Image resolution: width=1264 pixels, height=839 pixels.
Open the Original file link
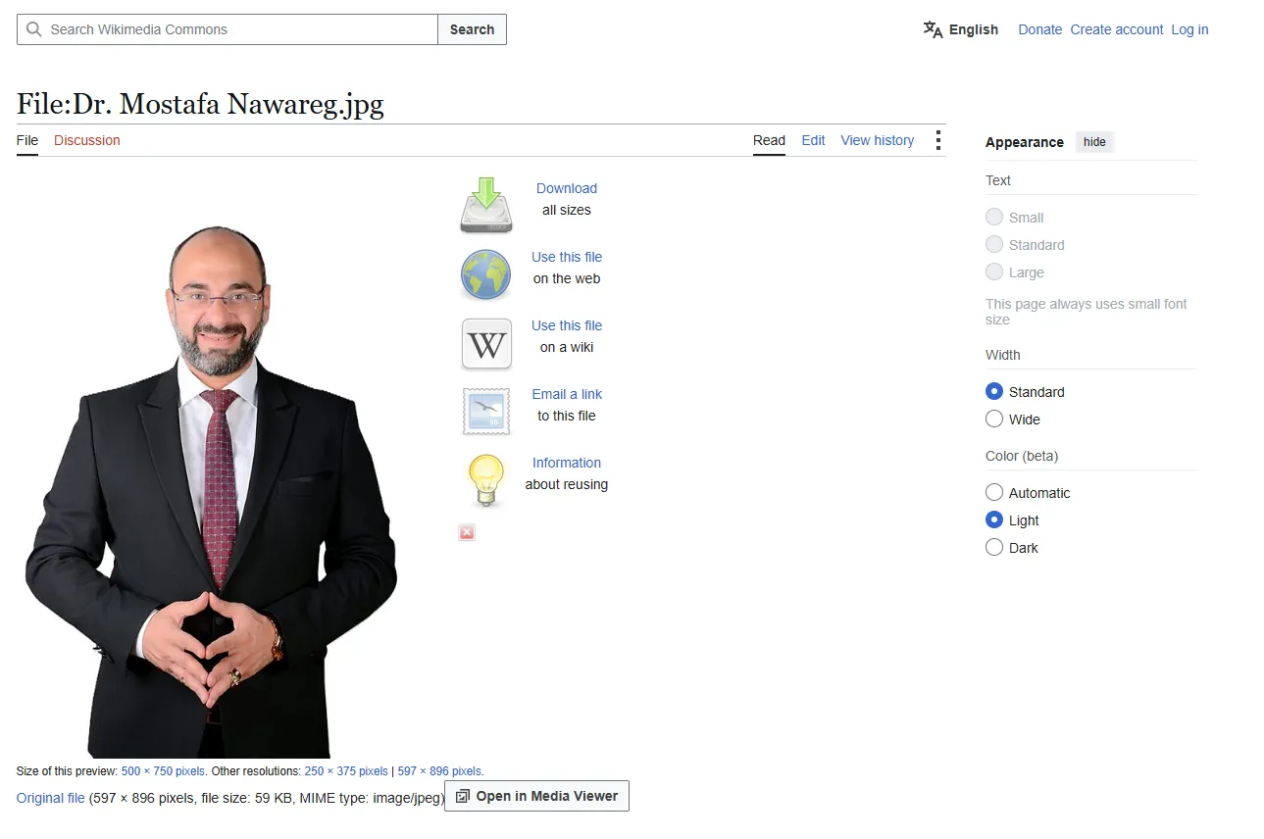[x=51, y=798]
